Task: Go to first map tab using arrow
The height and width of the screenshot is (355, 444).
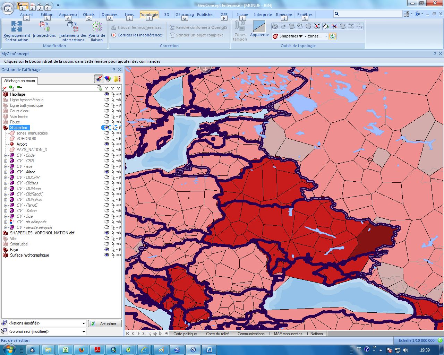Action: (x=127, y=334)
